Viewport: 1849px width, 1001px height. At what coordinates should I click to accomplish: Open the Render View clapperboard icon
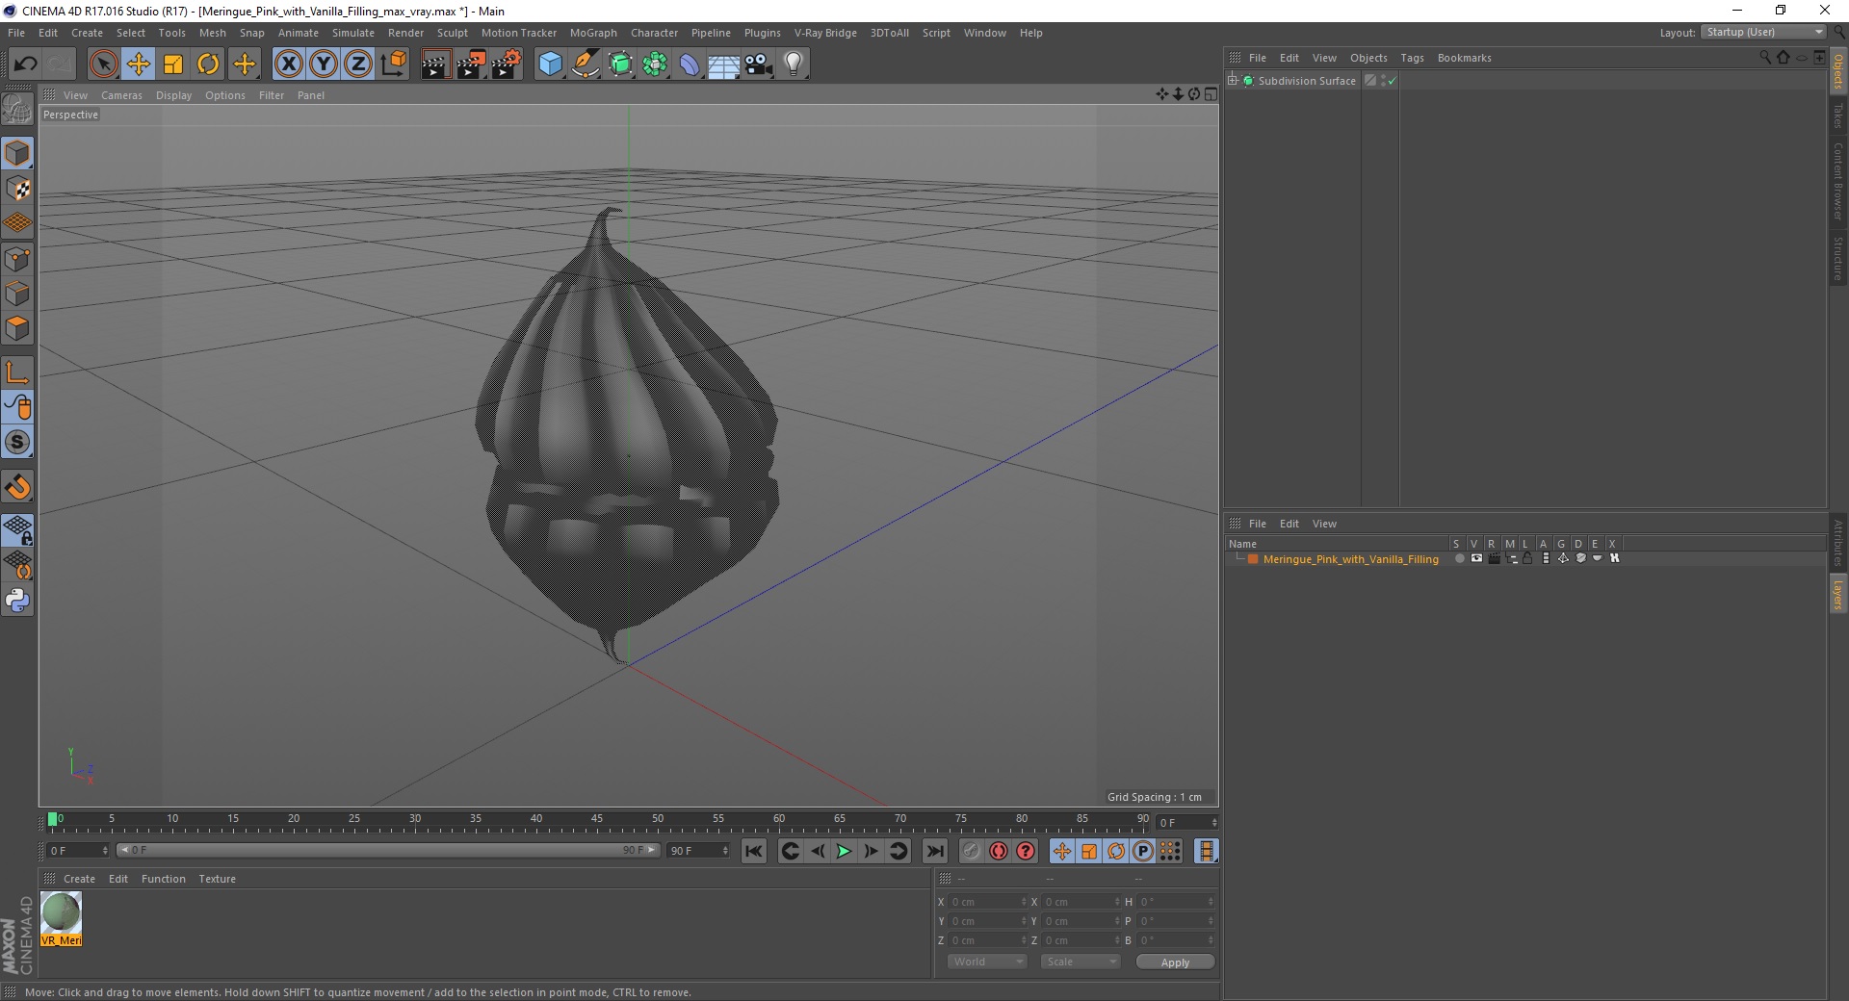435,64
